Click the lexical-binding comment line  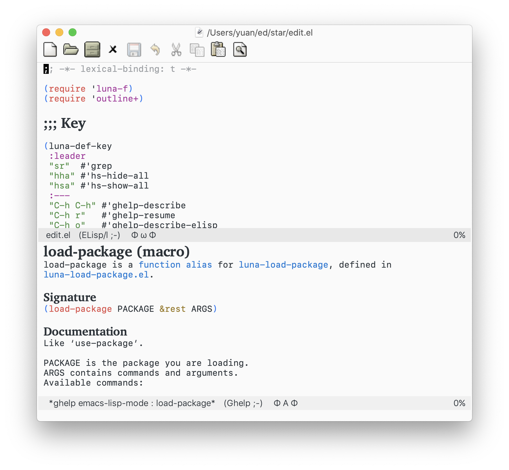[x=120, y=69]
